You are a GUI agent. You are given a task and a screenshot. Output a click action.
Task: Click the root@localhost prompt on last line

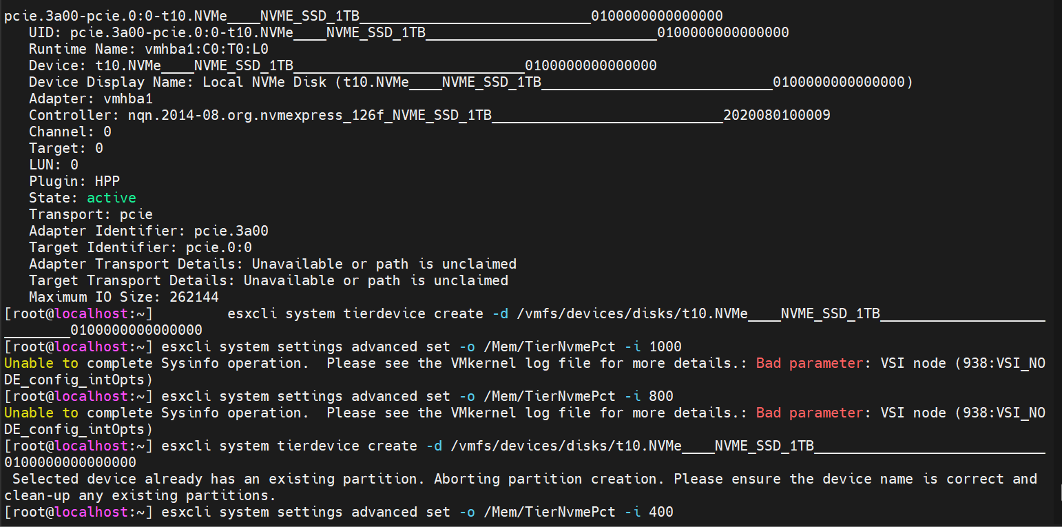[x=77, y=512]
